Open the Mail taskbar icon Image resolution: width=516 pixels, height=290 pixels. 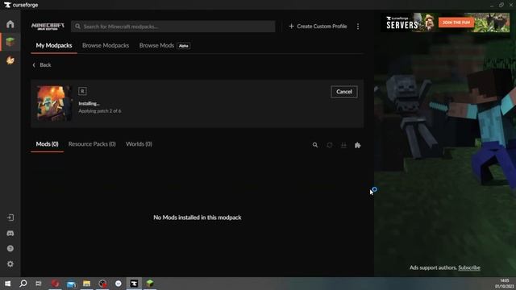tap(71, 284)
